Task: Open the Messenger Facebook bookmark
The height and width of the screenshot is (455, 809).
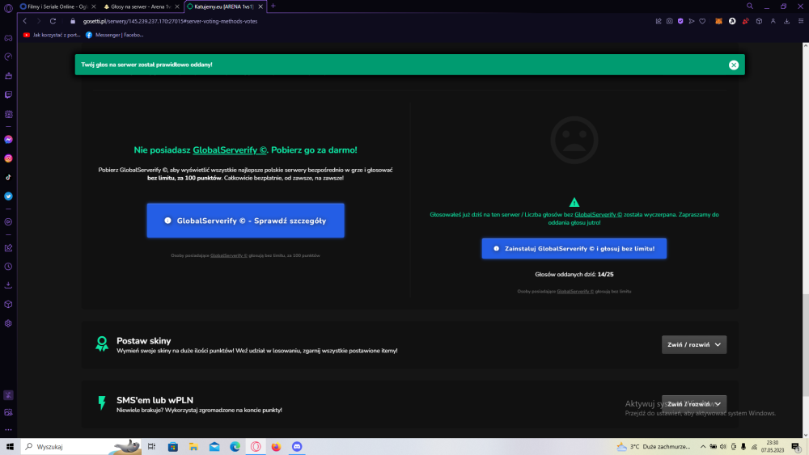Action: pyautogui.click(x=115, y=35)
